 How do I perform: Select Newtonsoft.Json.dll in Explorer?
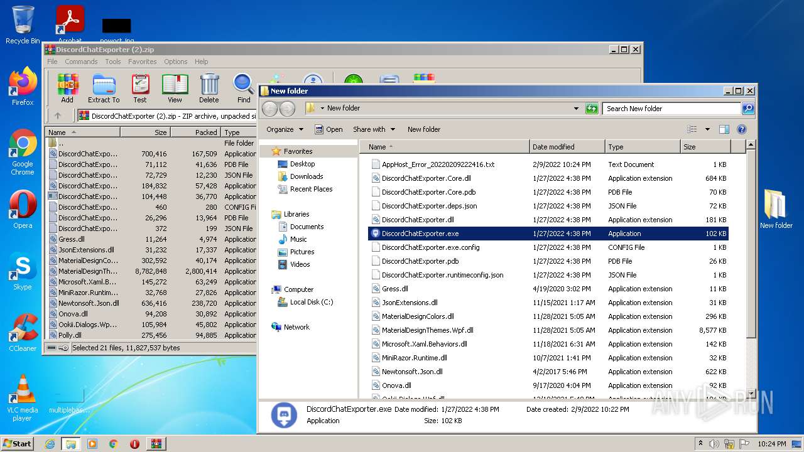pyautogui.click(x=548, y=372)
